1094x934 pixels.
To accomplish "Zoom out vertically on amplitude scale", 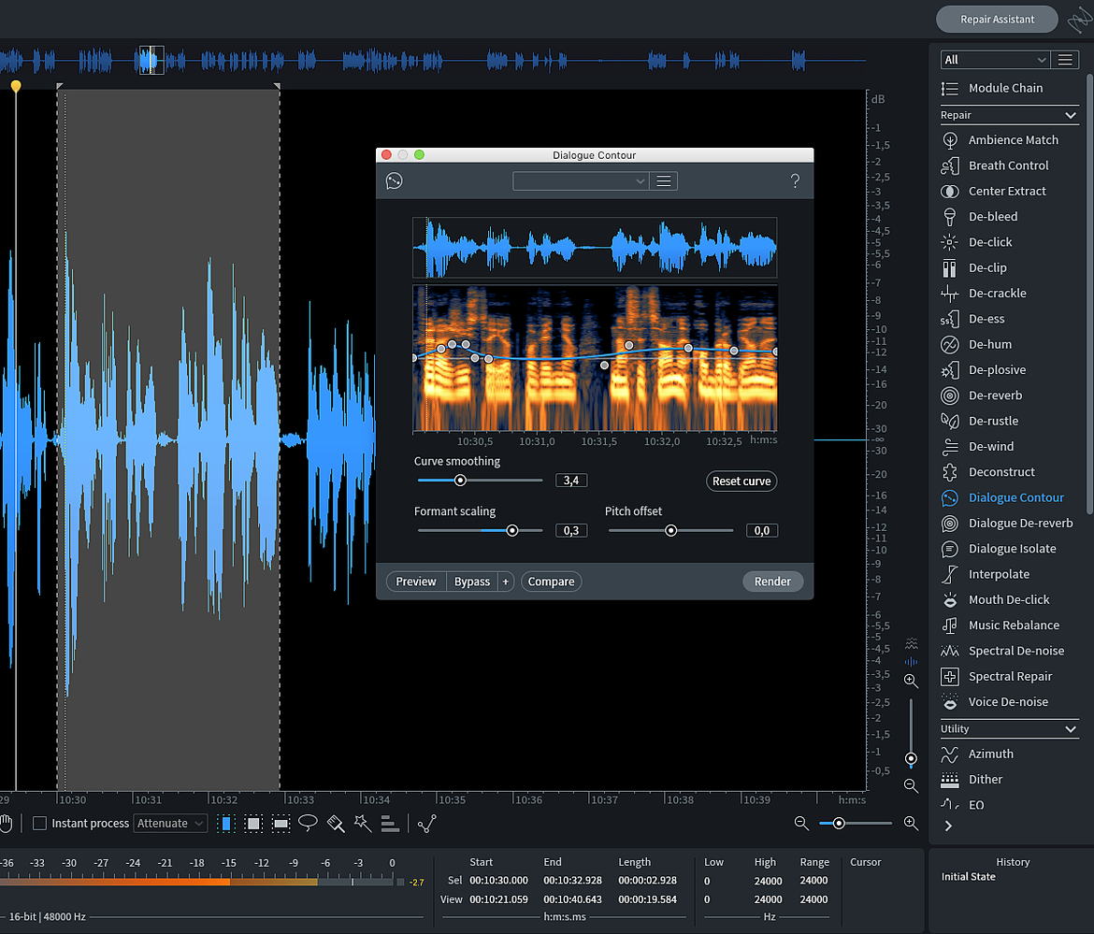I will [911, 786].
